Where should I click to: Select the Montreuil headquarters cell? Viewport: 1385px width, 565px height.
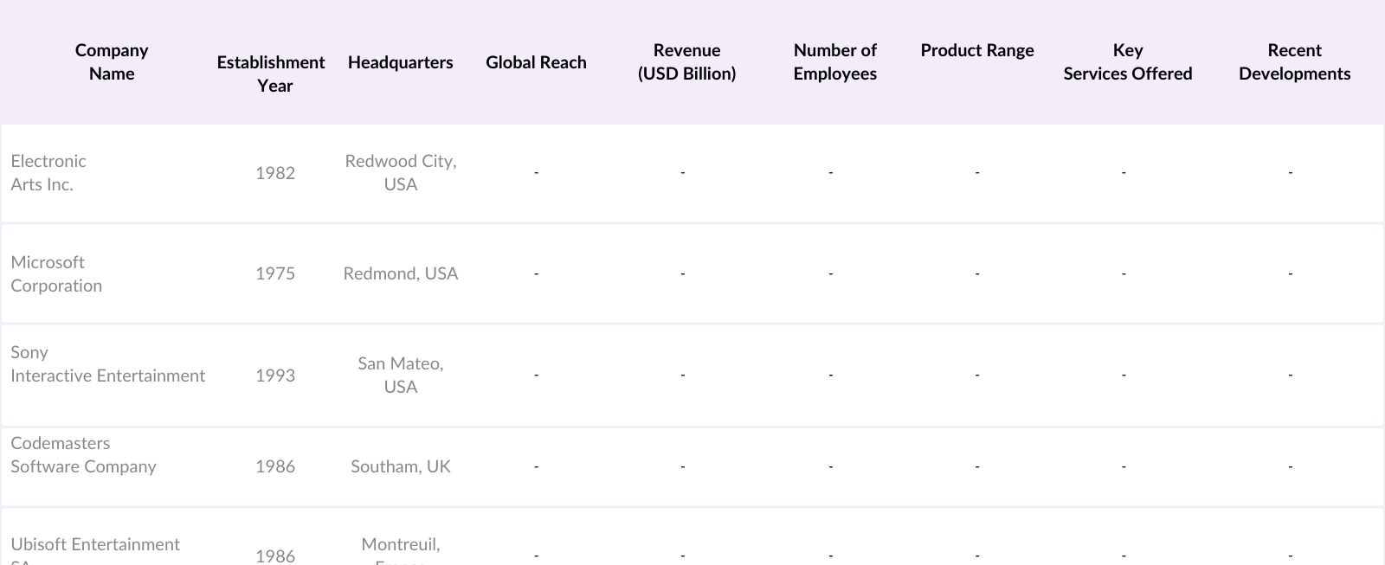pos(400,550)
